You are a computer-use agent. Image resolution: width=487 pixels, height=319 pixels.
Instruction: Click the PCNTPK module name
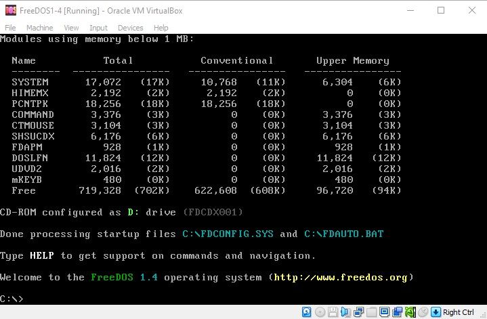(x=30, y=104)
